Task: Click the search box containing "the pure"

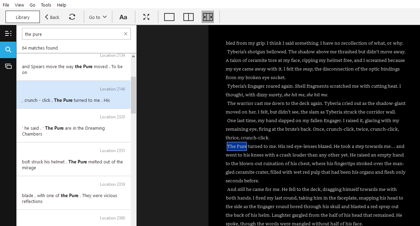Action: pyautogui.click(x=72, y=34)
